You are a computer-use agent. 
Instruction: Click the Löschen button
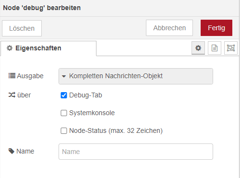(22, 28)
